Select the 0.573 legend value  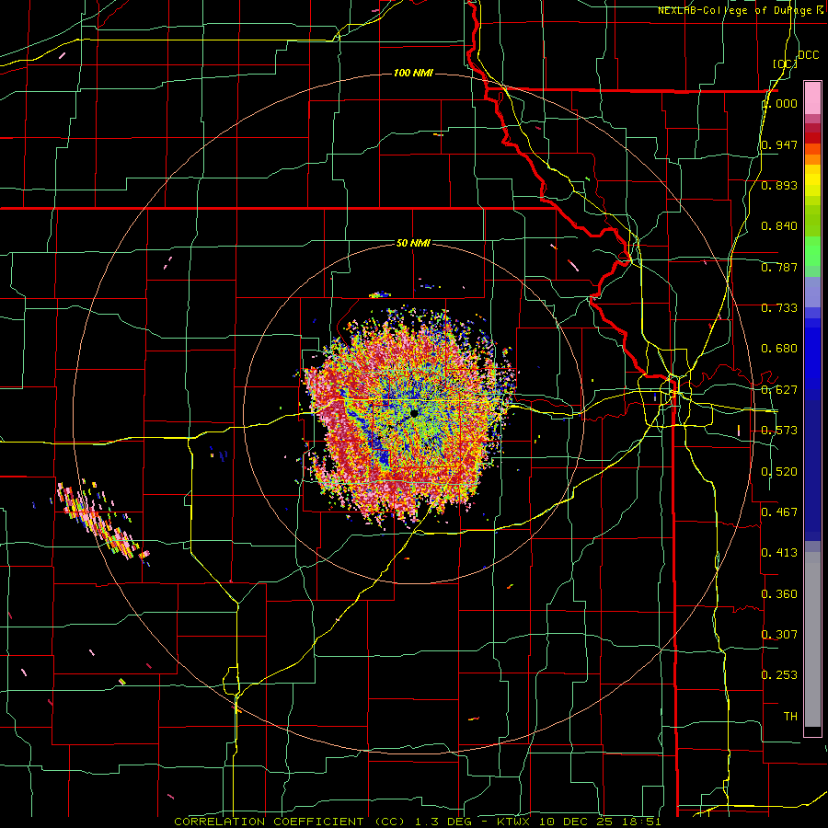[x=780, y=431]
